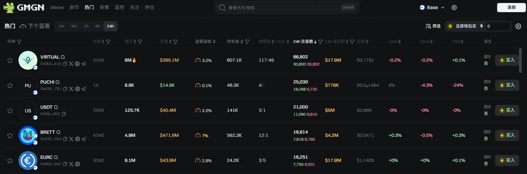Open the 24h 交易数 filter funnel
Viewport: 527px width, 174px height.
(321, 42)
